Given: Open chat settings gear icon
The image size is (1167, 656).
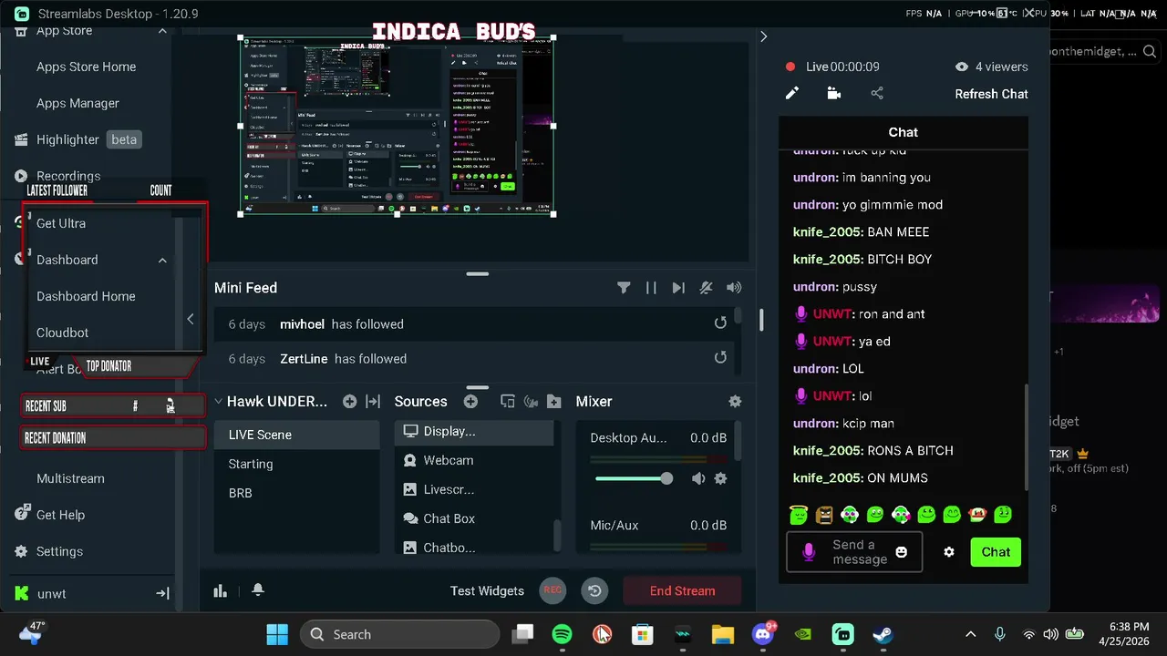Looking at the screenshot, I should point(949,552).
